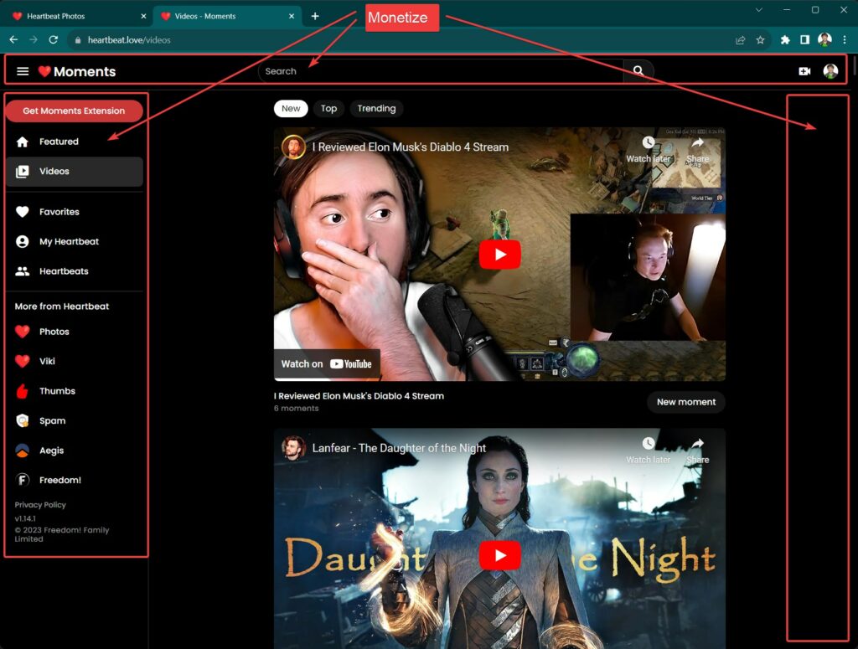Click Share on Lanfear video
Viewport: 858px width, 649px height.
(x=698, y=451)
